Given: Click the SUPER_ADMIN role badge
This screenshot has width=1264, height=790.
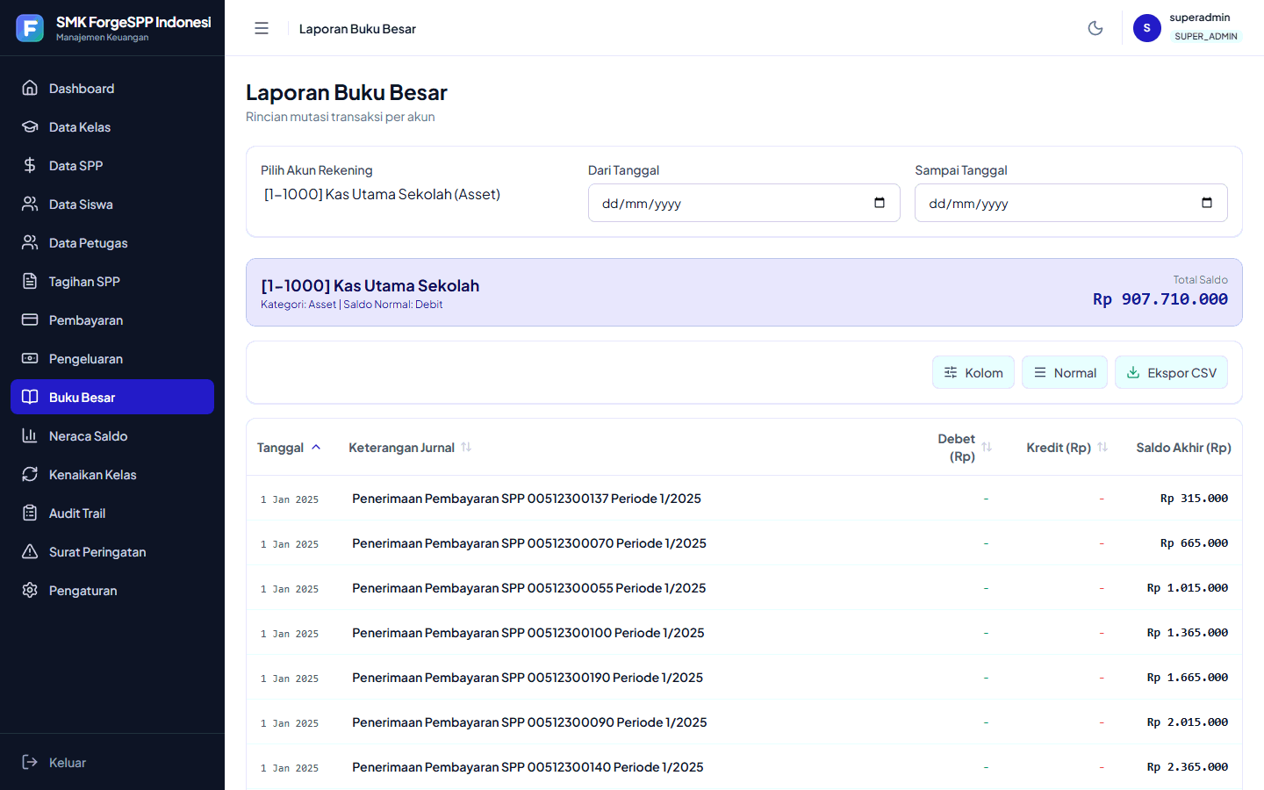Looking at the screenshot, I should pos(1206,36).
